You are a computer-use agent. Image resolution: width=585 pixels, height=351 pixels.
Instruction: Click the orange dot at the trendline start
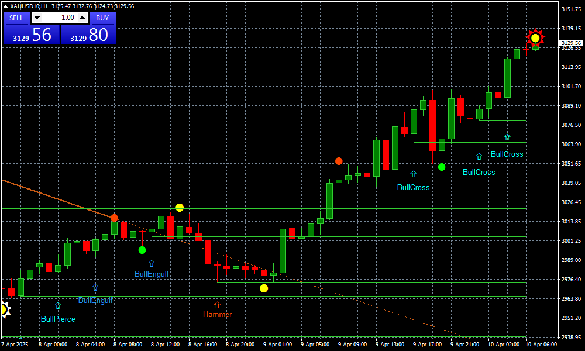[x=114, y=218]
